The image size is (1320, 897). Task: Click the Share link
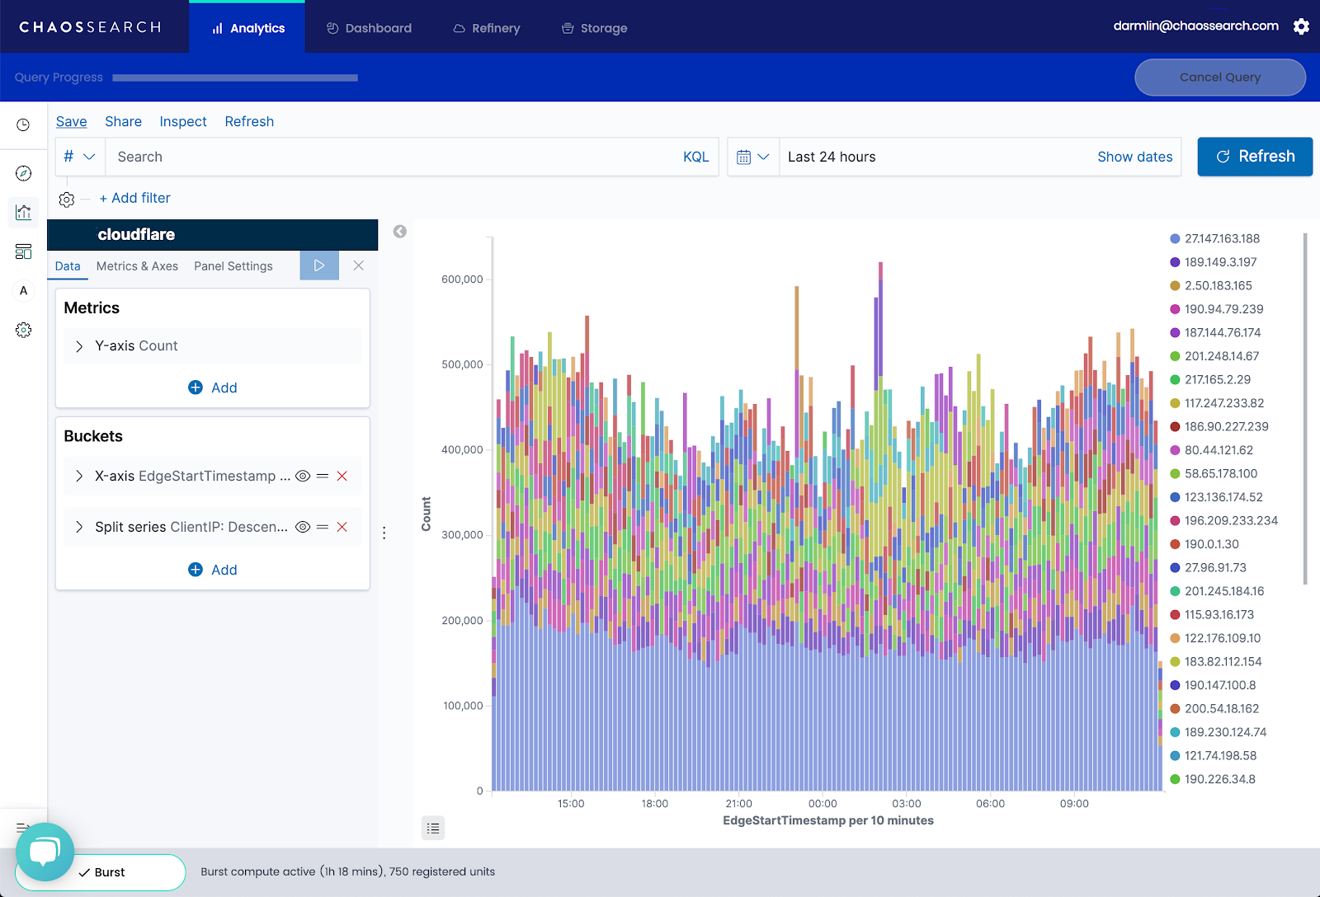pyautogui.click(x=123, y=121)
